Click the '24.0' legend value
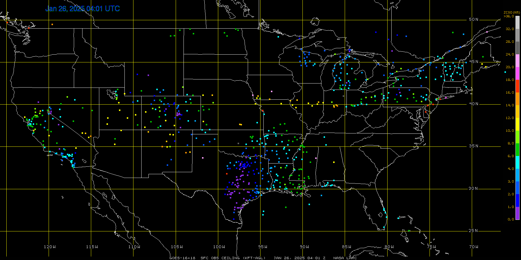This screenshot has width=521, height=260. (510, 54)
